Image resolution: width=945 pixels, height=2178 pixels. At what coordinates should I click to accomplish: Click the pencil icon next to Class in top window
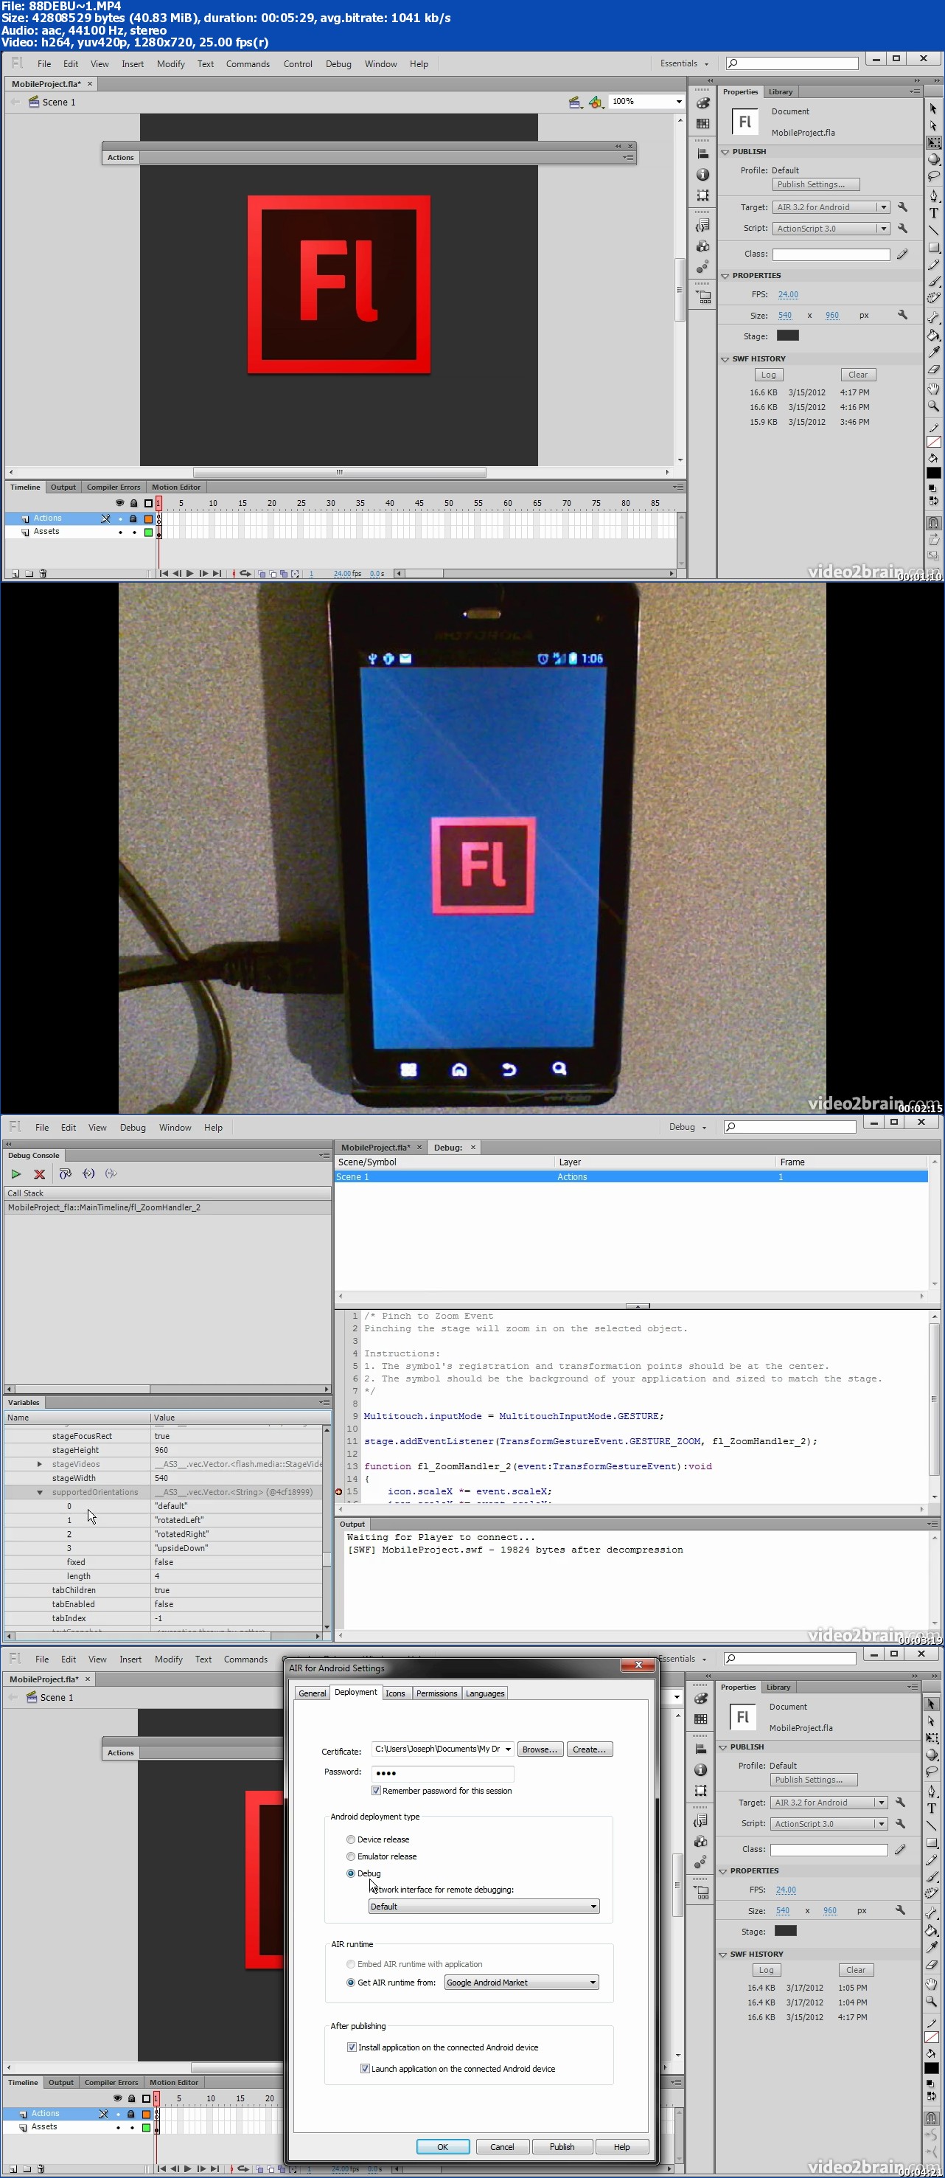tap(902, 254)
